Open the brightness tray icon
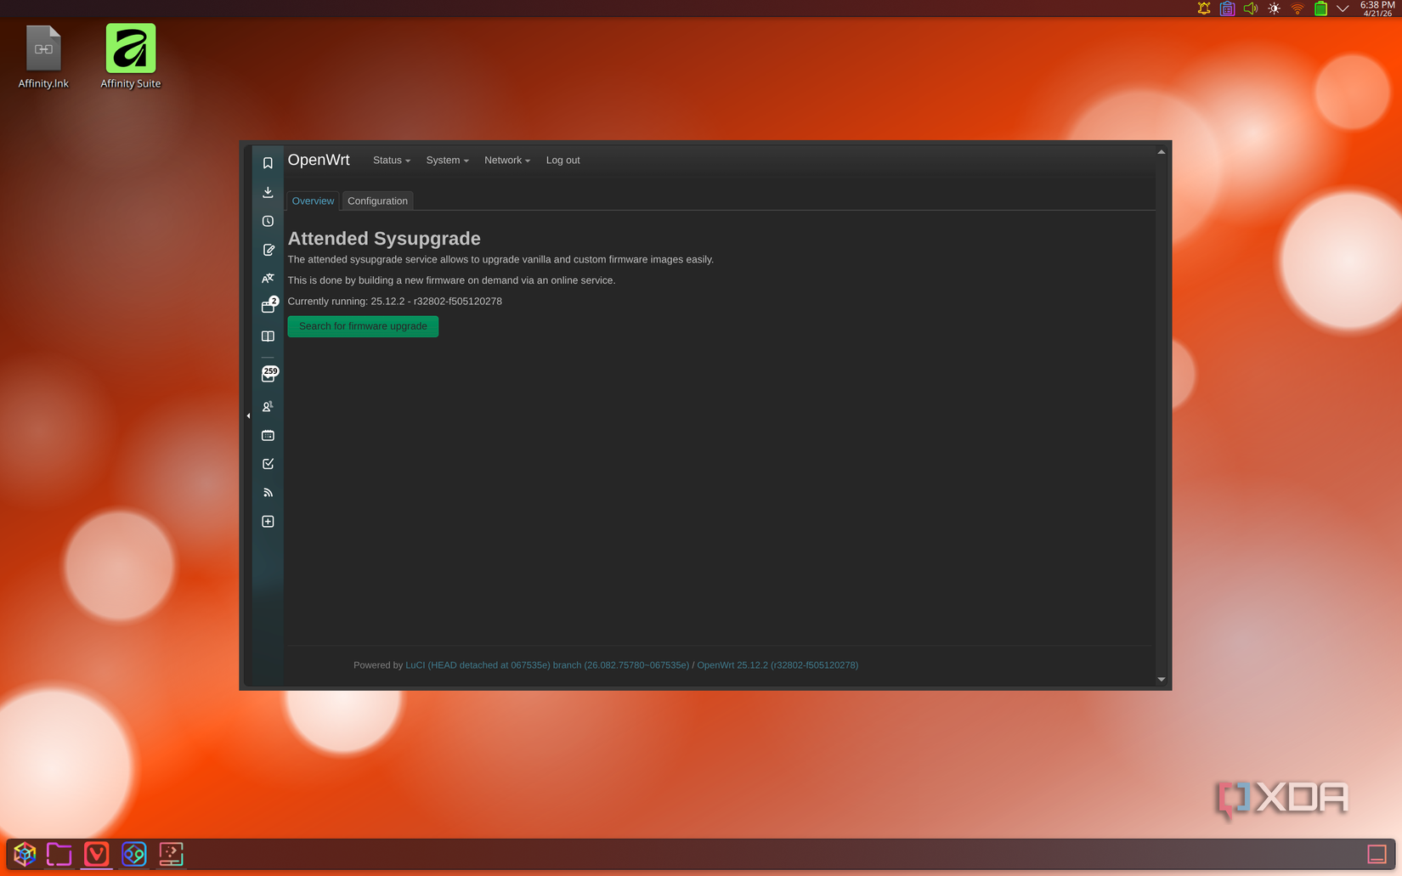This screenshot has width=1402, height=876. 1274,8
